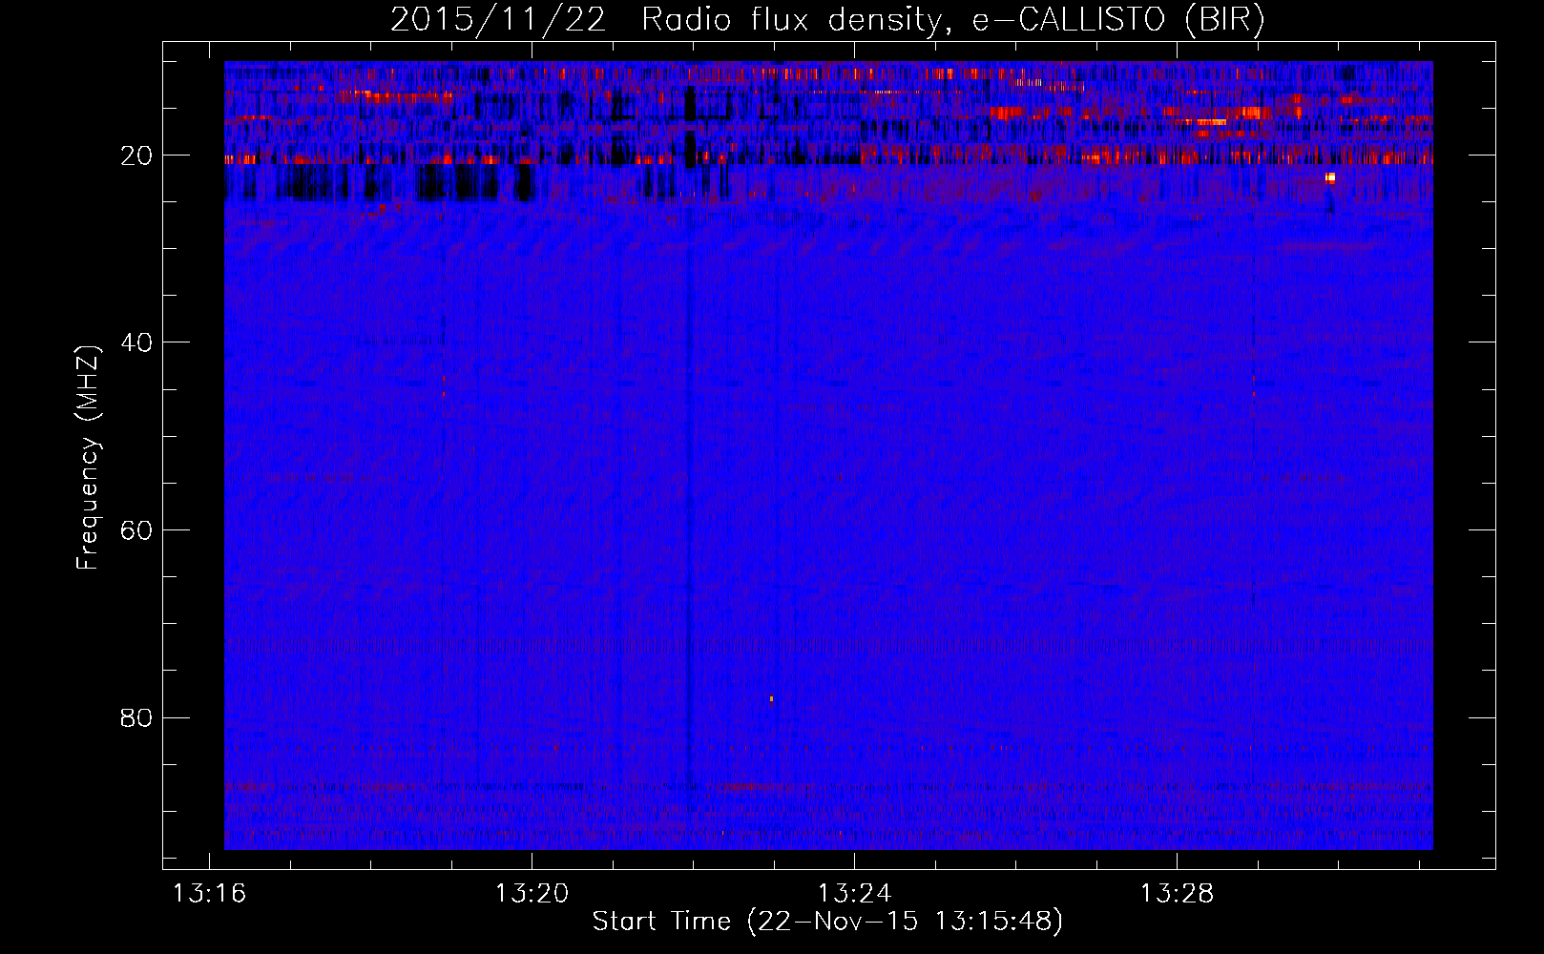The width and height of the screenshot is (1544, 954).
Task: Click the 80 tick label on the frequency axis
Action: 136,717
